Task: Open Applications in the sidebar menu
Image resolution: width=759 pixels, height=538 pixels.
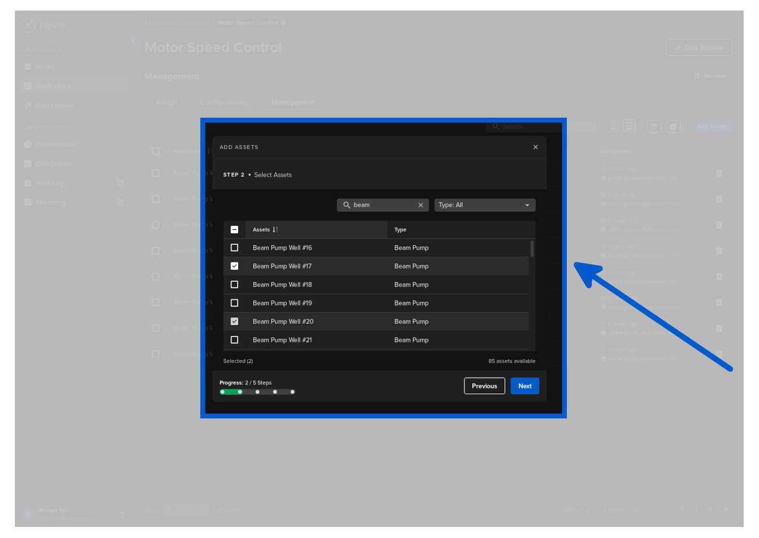Action: pos(53,86)
